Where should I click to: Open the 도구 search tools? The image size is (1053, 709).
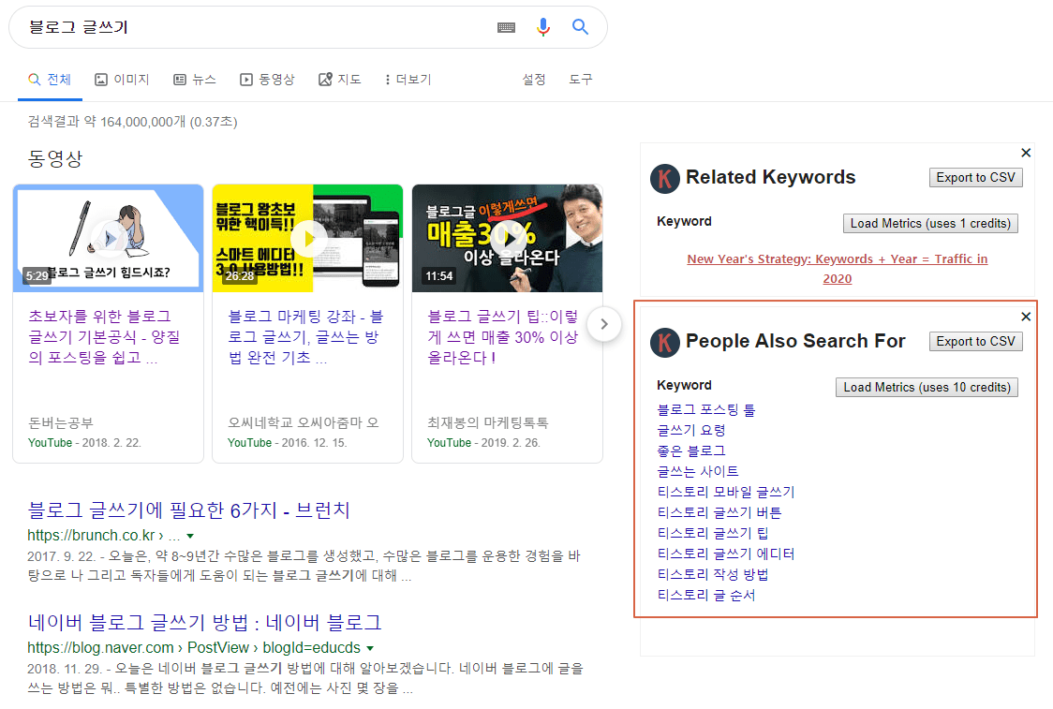pos(581,80)
